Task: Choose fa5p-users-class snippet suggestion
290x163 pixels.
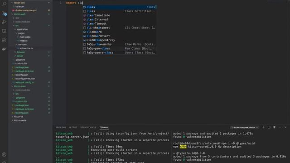Action: [x=120, y=53]
